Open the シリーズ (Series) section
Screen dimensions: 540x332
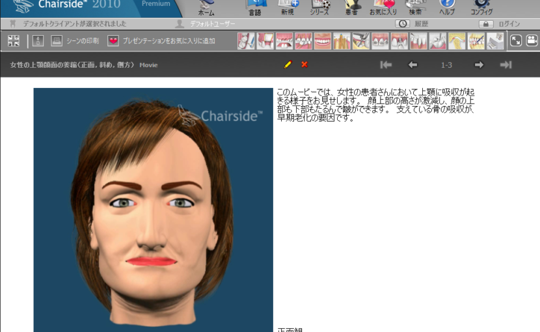(x=319, y=7)
